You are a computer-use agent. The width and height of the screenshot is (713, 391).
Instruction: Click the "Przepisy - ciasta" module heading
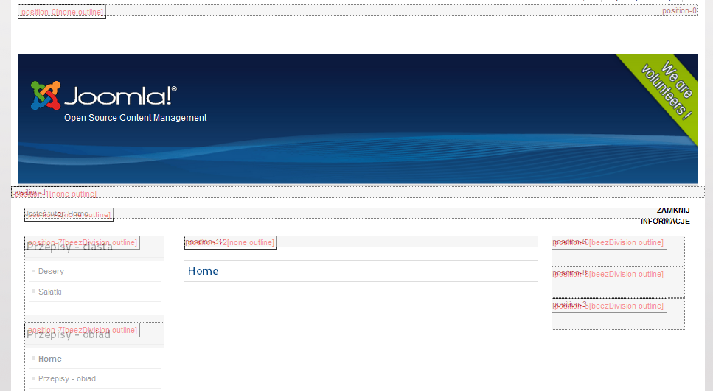[x=69, y=247]
